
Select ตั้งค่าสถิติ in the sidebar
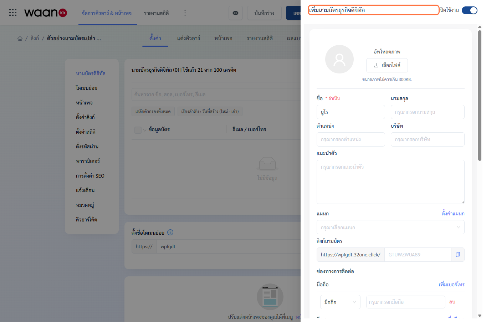[x=86, y=132]
